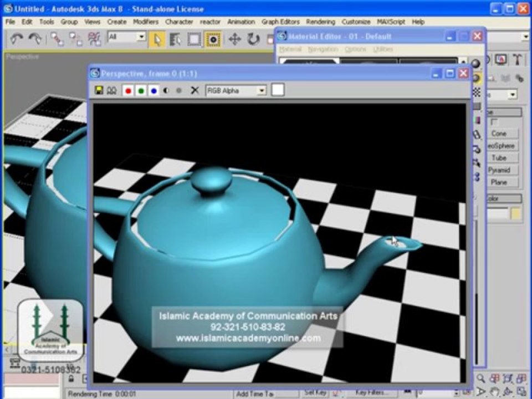The height and width of the screenshot is (399, 532).
Task: Toggle the red channel in render window
Action: coord(128,90)
